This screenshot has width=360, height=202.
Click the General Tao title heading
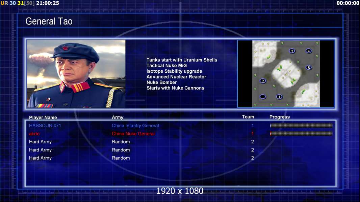tap(49, 21)
